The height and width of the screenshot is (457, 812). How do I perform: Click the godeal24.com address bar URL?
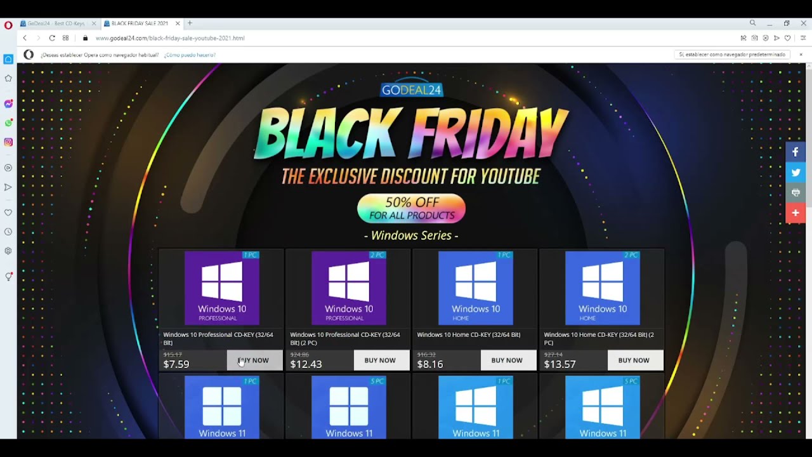pos(170,38)
